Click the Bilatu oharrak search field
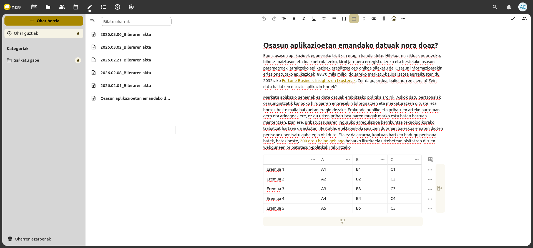Screen dimensions: 533x248 pyautogui.click(x=136, y=22)
